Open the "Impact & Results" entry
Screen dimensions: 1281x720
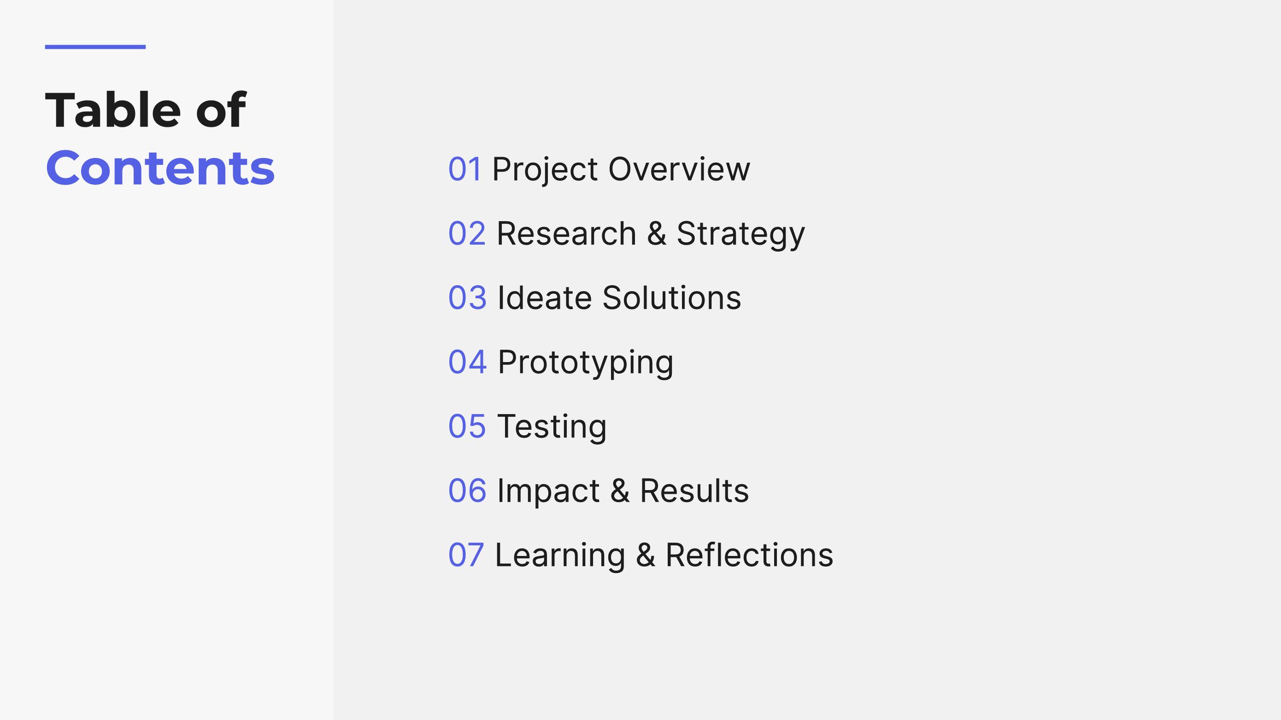(623, 492)
